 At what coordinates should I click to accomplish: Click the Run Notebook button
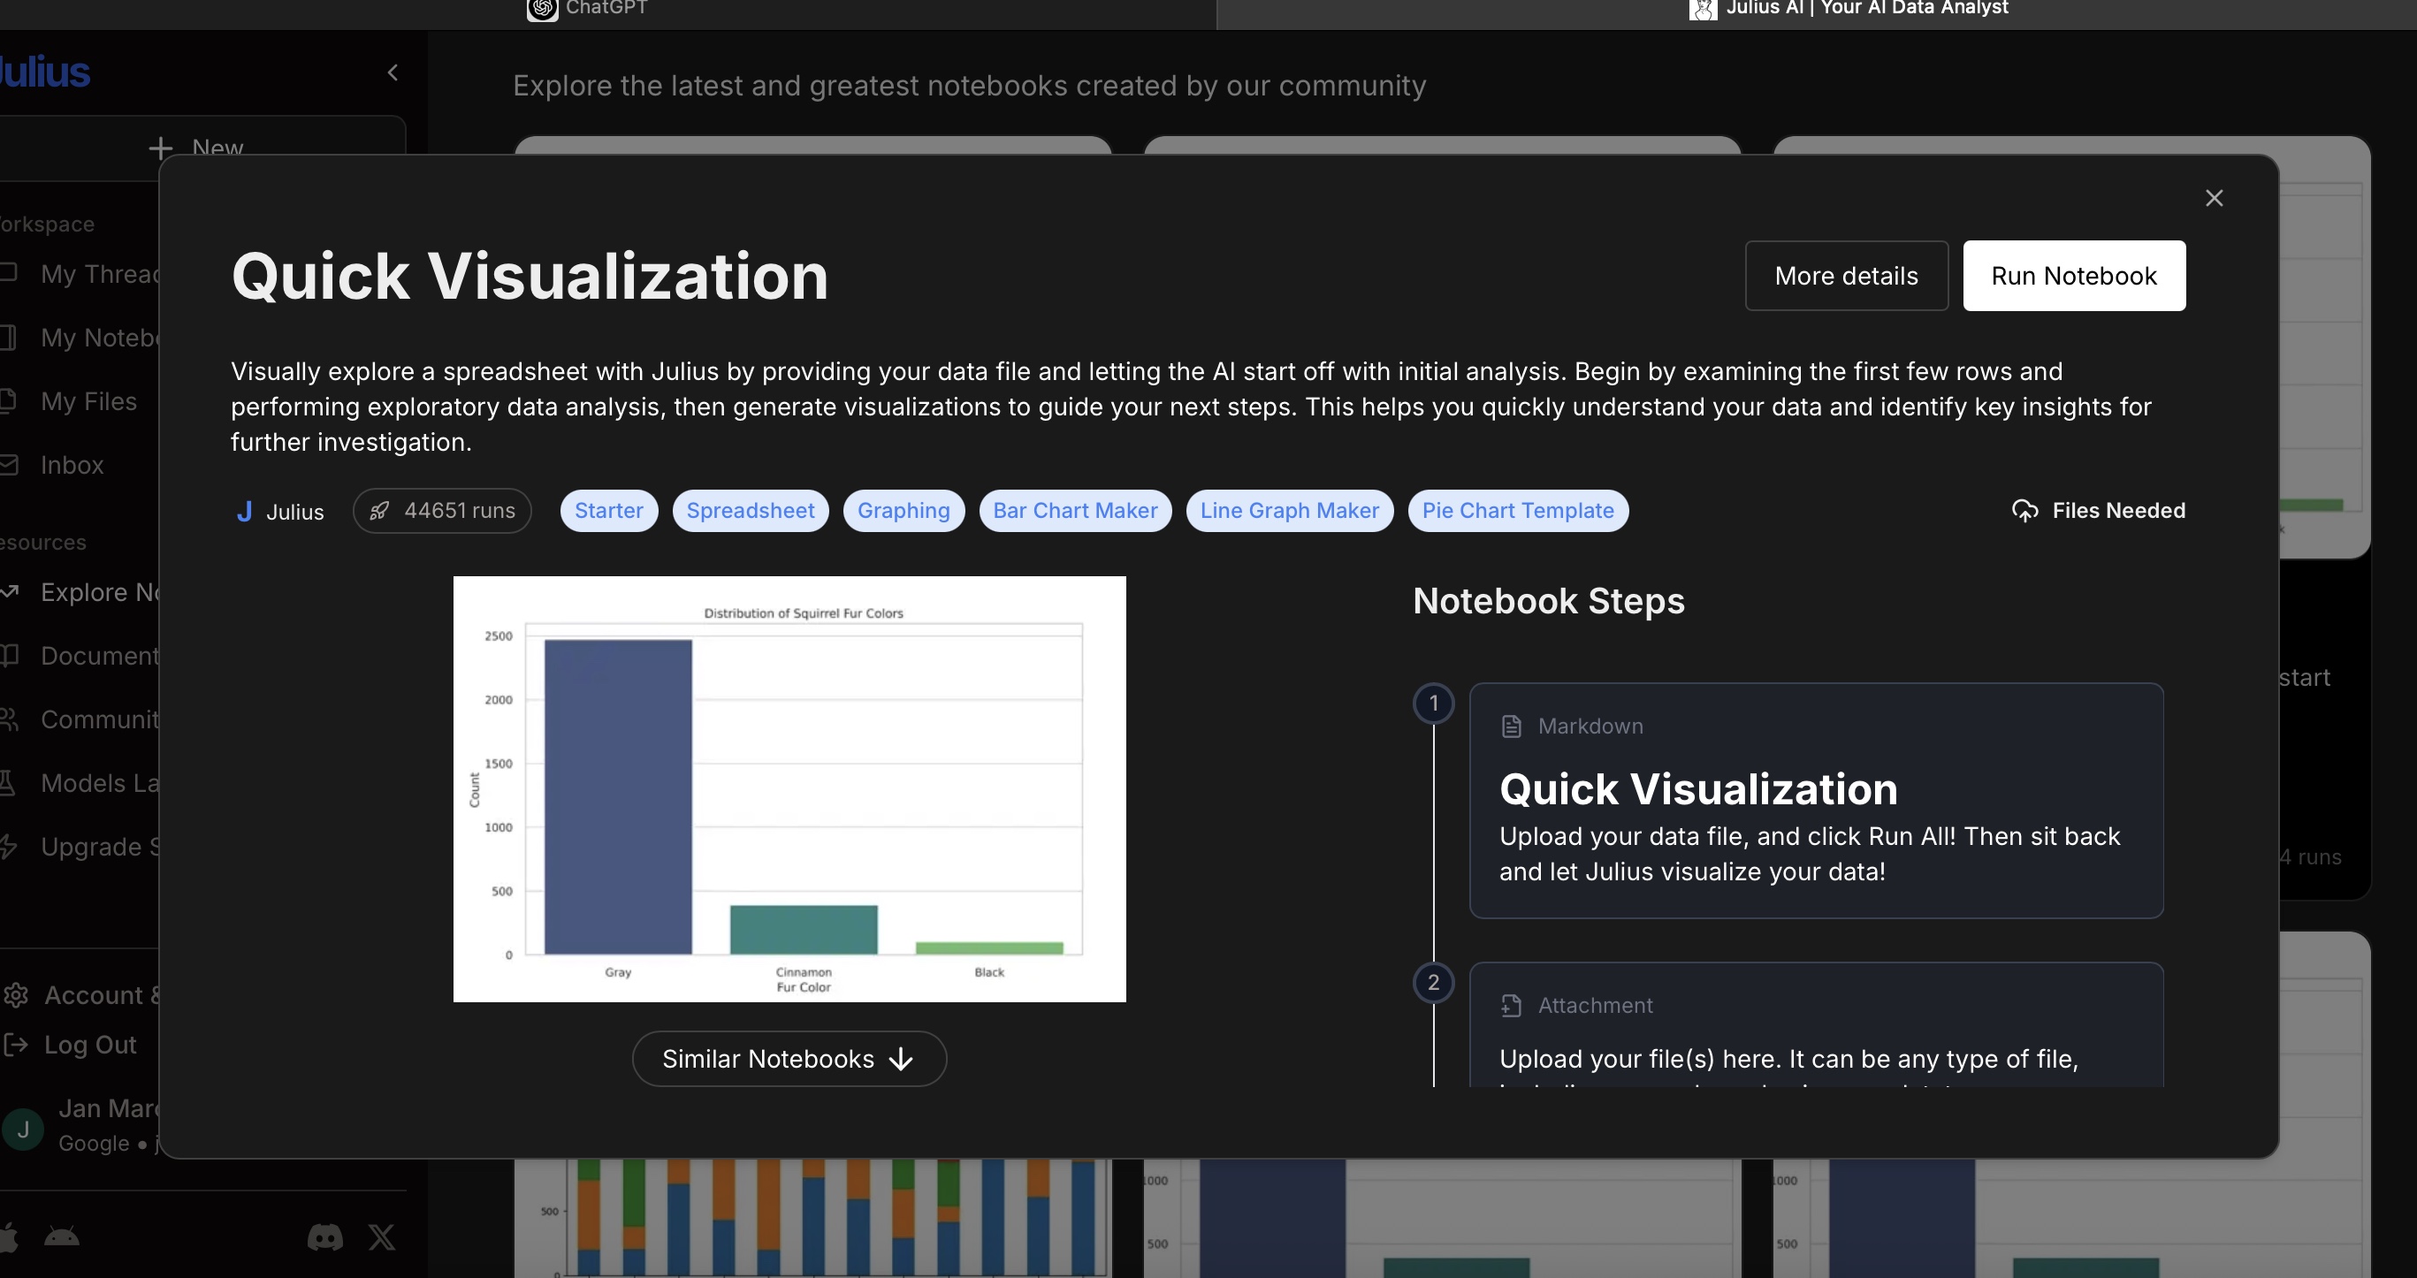(2074, 276)
